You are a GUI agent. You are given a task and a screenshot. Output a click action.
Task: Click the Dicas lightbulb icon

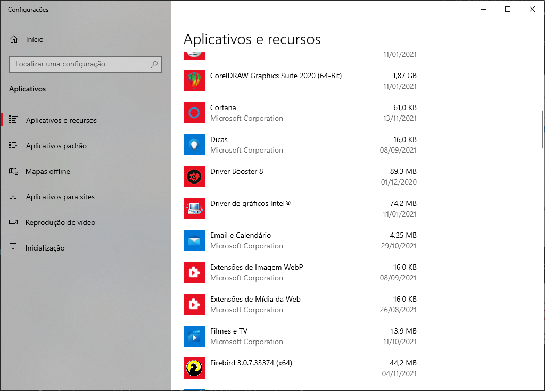(194, 145)
